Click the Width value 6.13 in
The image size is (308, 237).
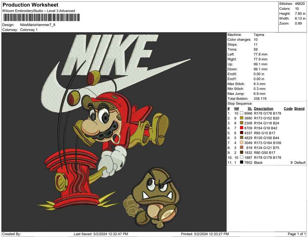[x=300, y=18]
